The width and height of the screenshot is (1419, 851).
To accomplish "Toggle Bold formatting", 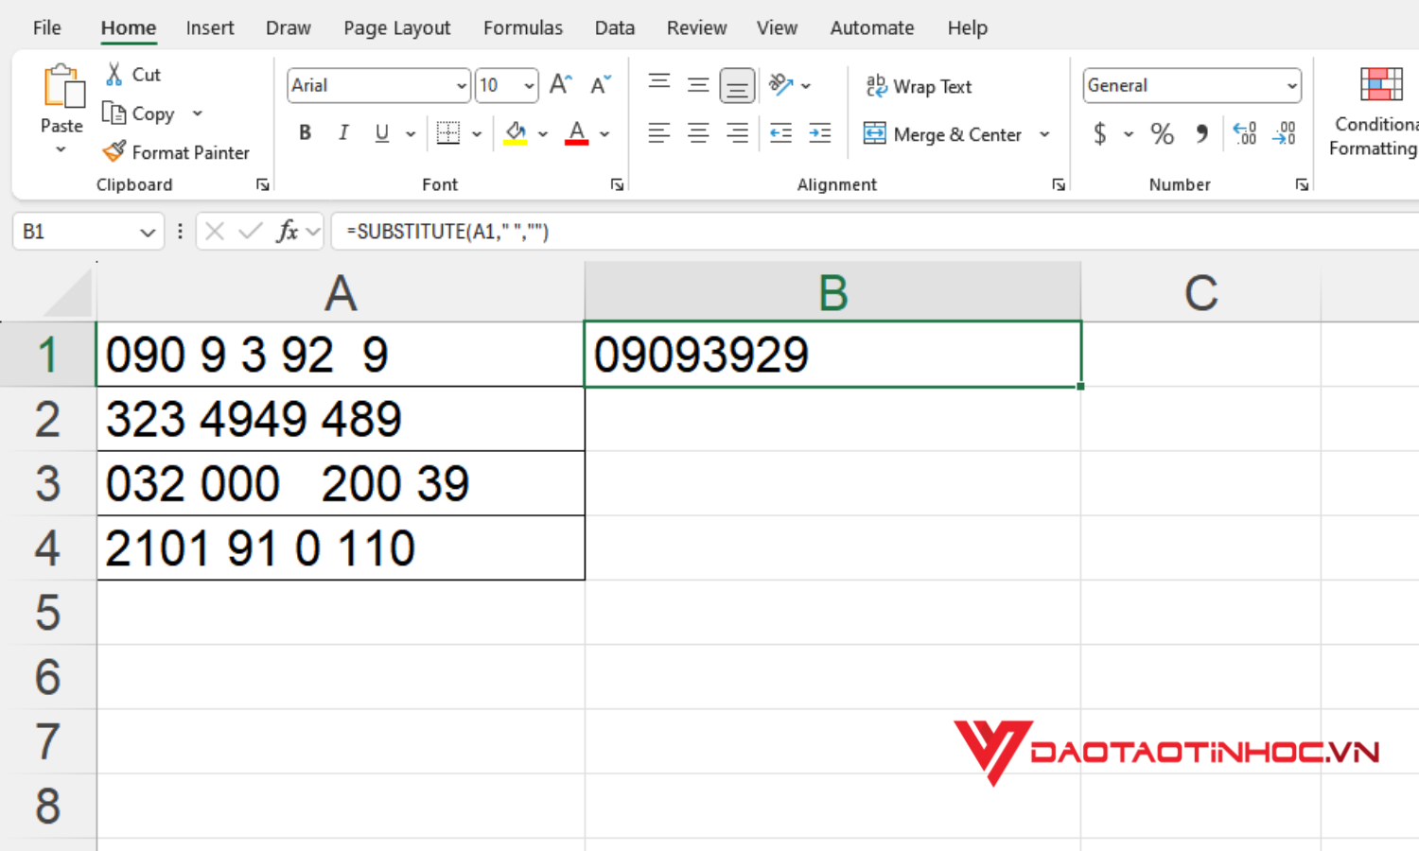I will pos(305,133).
